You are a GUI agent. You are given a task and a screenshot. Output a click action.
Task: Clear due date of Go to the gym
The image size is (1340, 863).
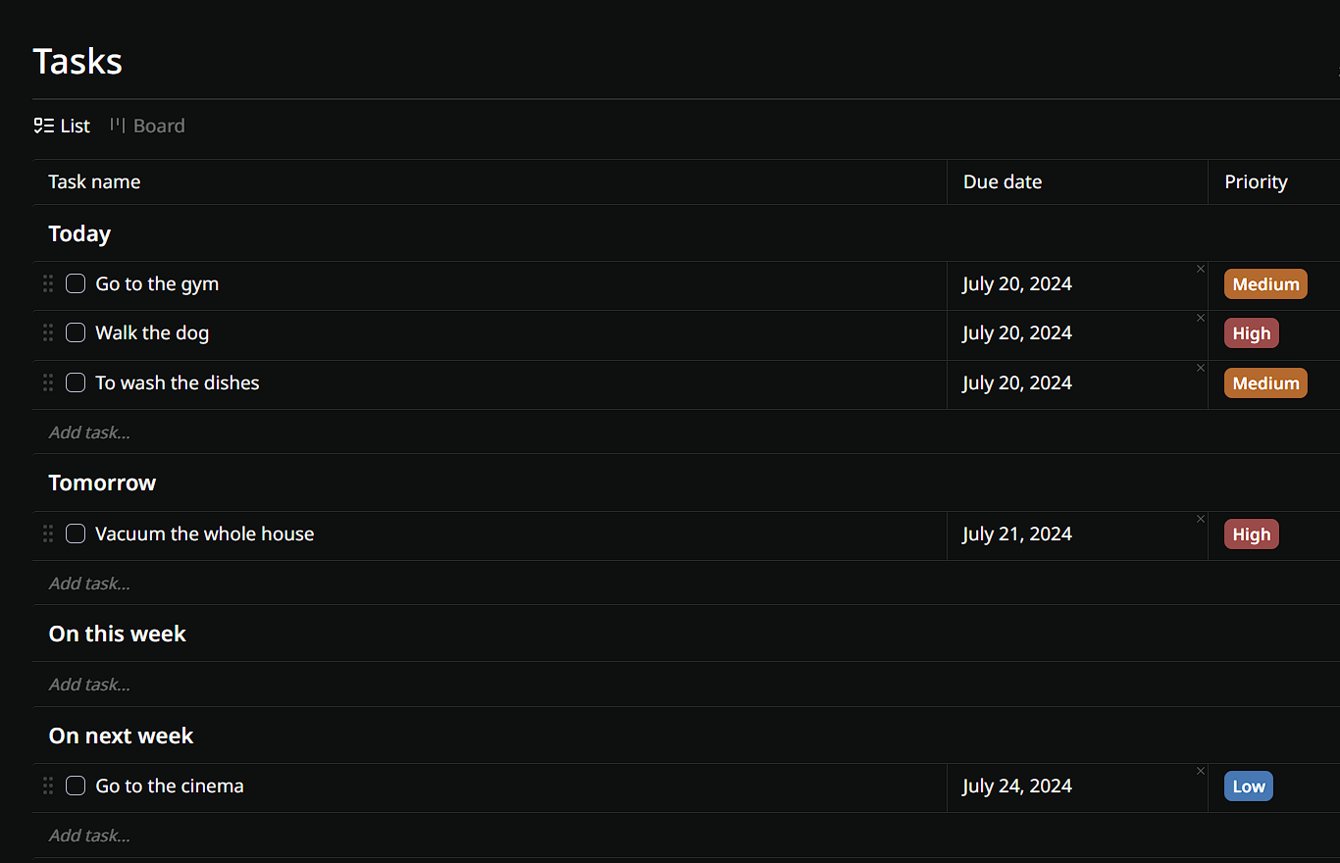tap(1200, 269)
